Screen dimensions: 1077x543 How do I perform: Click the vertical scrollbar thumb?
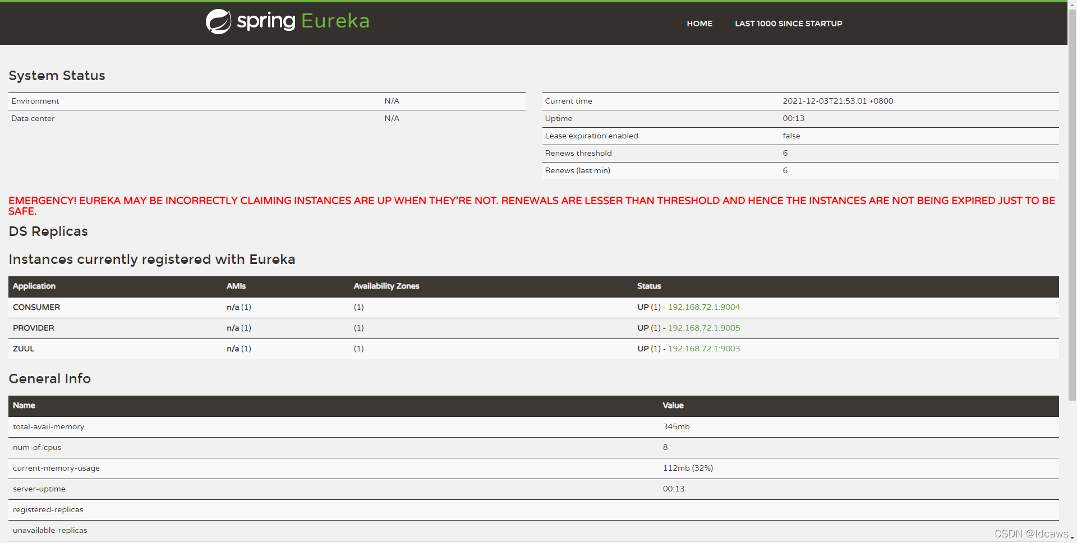pyautogui.click(x=1072, y=205)
